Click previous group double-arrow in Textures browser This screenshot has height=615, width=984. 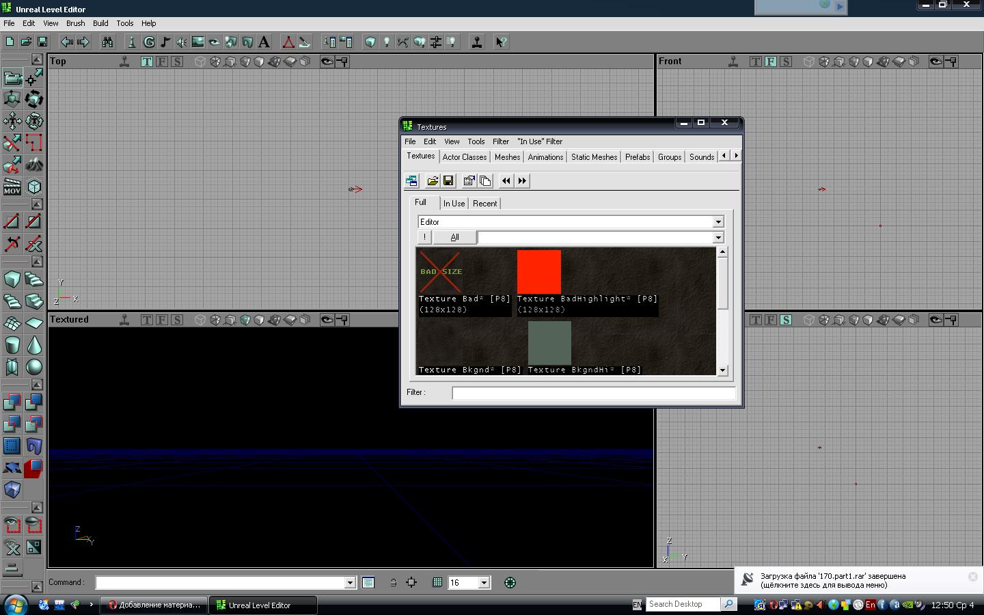(x=506, y=180)
